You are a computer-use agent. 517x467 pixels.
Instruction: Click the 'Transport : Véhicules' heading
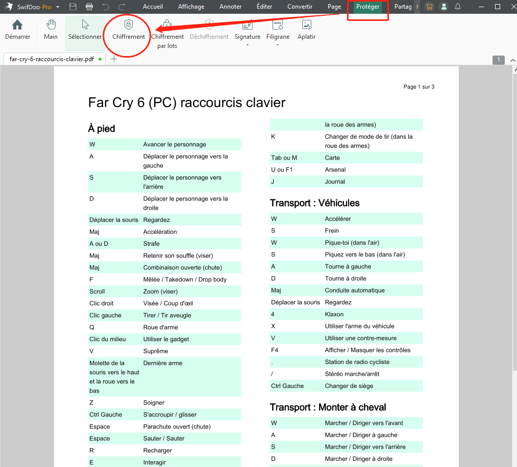click(x=314, y=203)
